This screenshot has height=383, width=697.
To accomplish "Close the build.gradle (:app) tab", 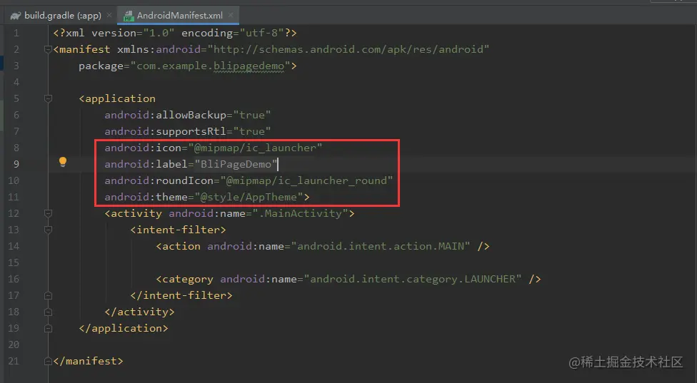I will (109, 16).
